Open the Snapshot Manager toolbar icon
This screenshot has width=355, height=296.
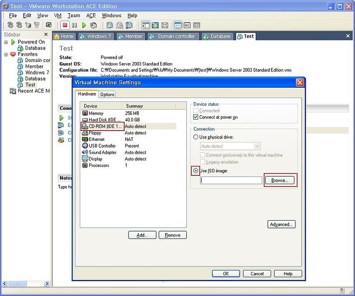point(129,25)
